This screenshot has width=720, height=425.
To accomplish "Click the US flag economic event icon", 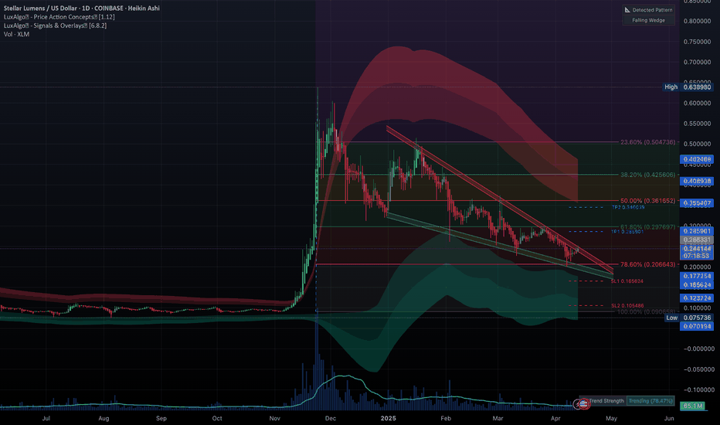I will (583, 404).
